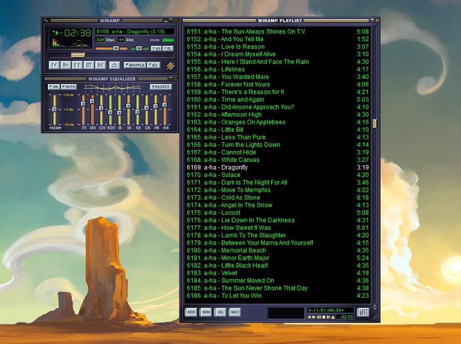The image size is (461, 344).
Task: Click the spectrum visualizer in main window
Action: [x=71, y=43]
